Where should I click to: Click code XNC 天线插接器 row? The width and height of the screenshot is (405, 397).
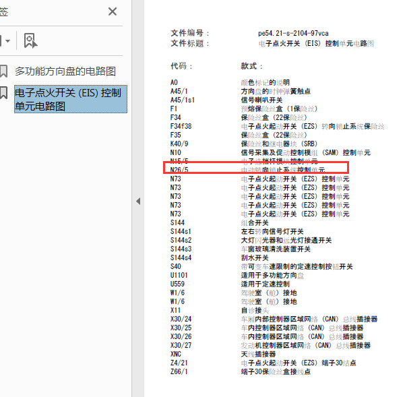223,355
